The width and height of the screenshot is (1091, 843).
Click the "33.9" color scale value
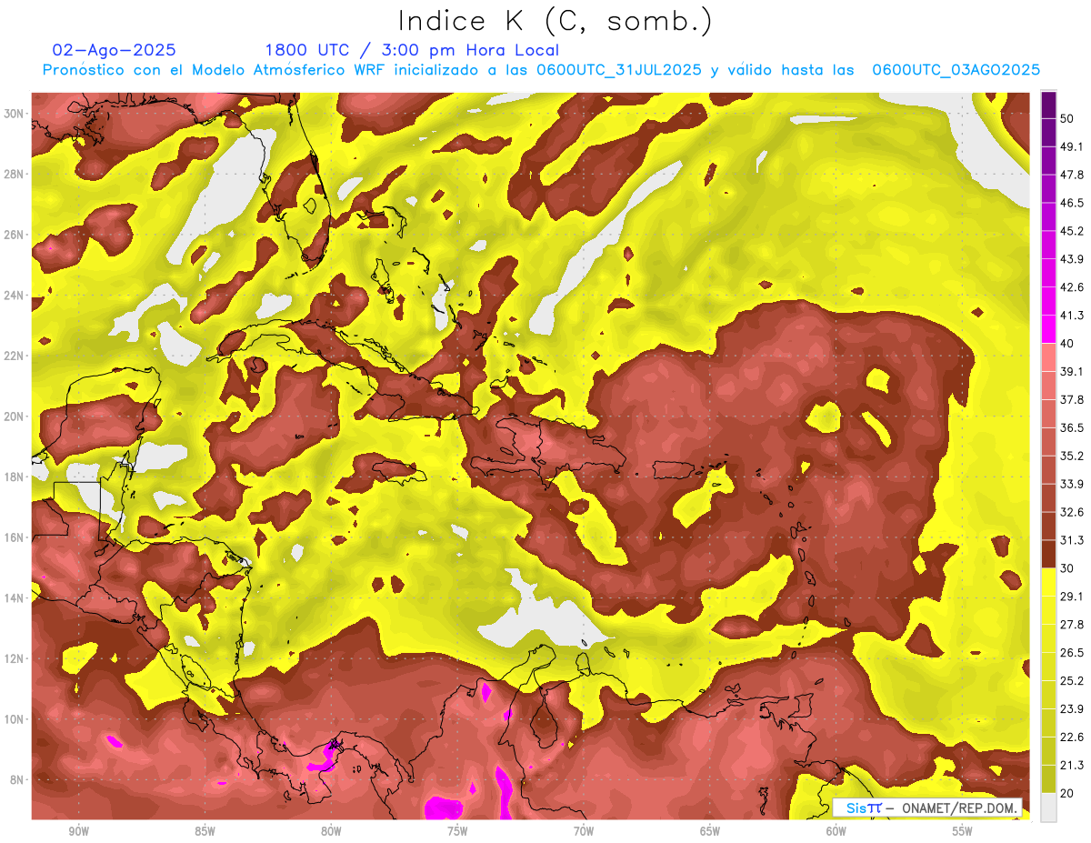[1071, 484]
